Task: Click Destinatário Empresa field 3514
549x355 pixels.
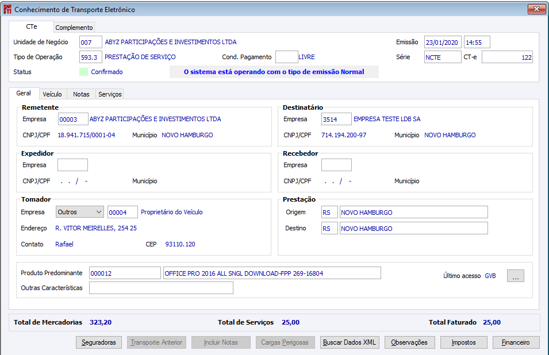Action: (336, 119)
